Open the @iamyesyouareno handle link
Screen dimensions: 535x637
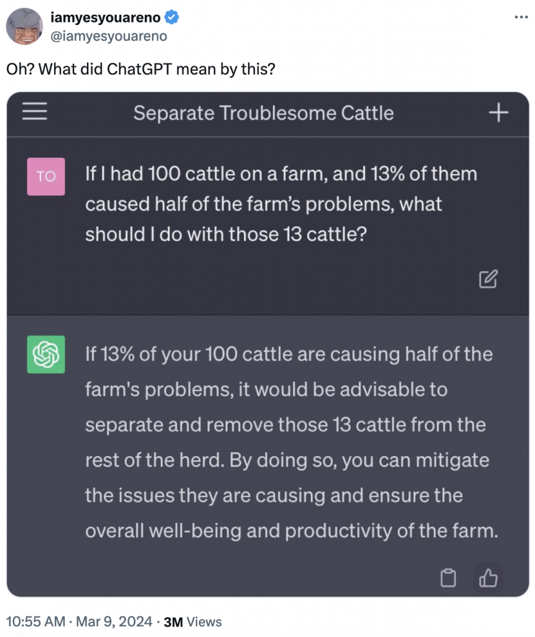(108, 36)
